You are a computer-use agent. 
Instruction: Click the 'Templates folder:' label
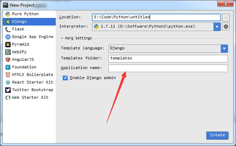point(81,58)
